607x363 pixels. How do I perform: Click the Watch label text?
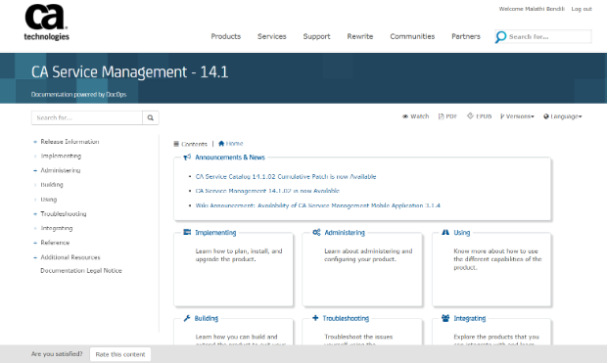click(420, 116)
